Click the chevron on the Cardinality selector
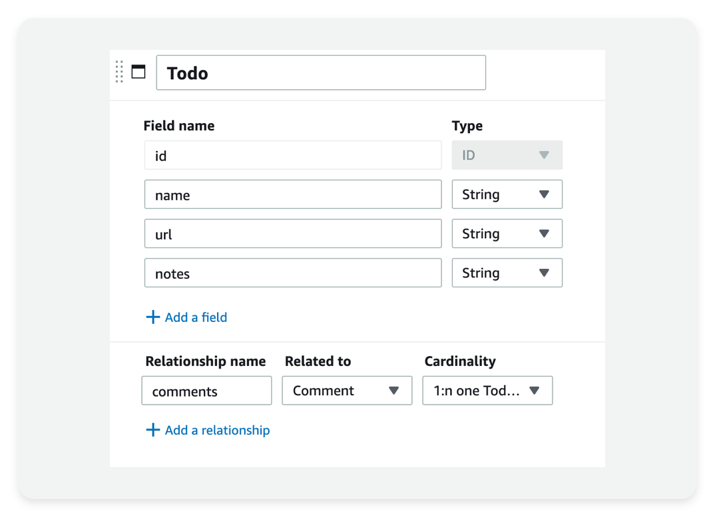Screen dimensions: 715x517 (x=535, y=391)
